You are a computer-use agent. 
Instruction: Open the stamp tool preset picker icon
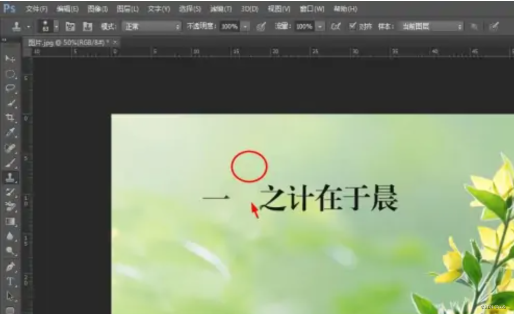[x=17, y=26]
